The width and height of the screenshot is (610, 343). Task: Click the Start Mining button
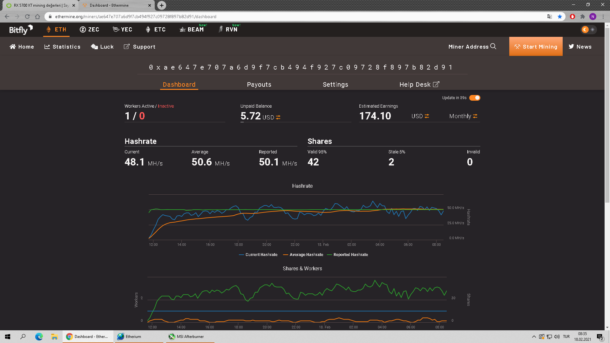536,46
